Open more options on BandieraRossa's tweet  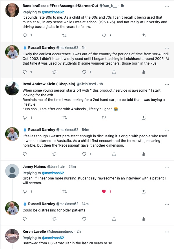(x=167, y=6)
